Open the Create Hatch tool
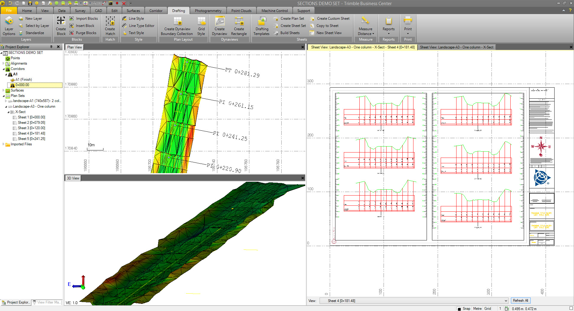Image resolution: width=574 pixels, height=311 pixels. [110, 26]
